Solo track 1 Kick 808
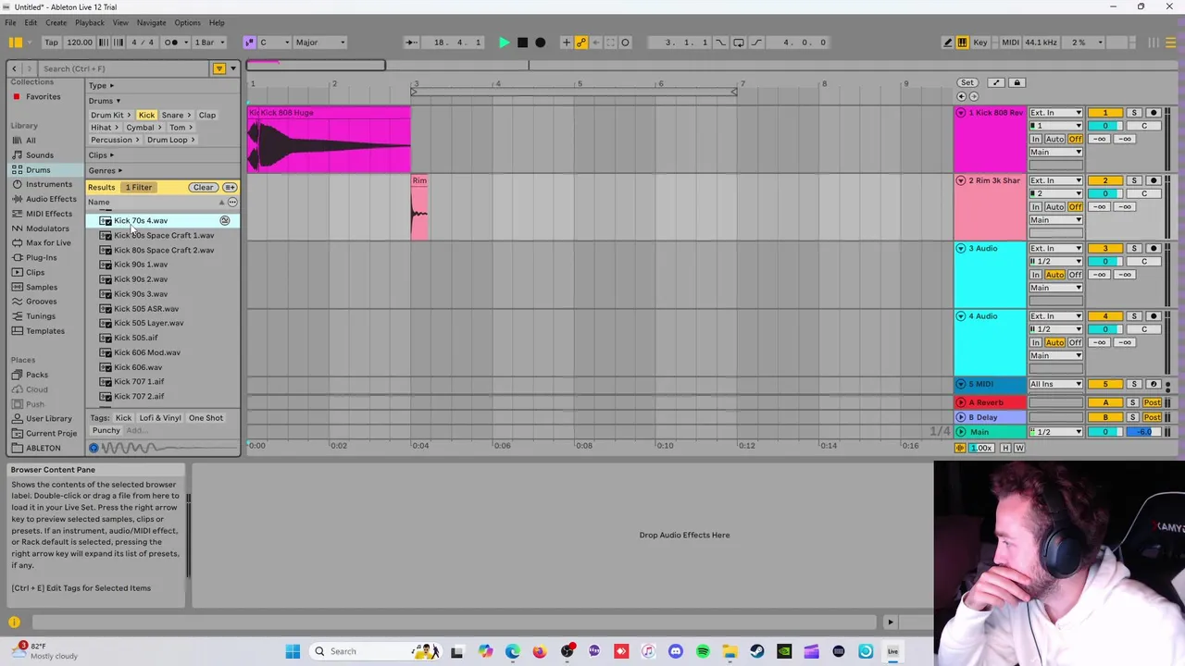Viewport: 1185px width, 666px height. tap(1133, 113)
